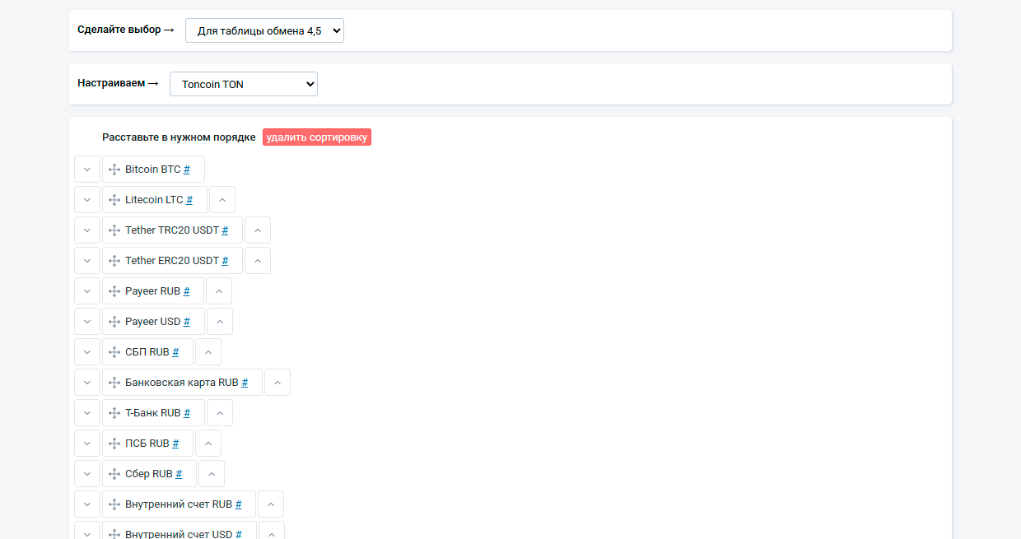Click drag handle of Payeer USD
1021x539 pixels.
114,322
